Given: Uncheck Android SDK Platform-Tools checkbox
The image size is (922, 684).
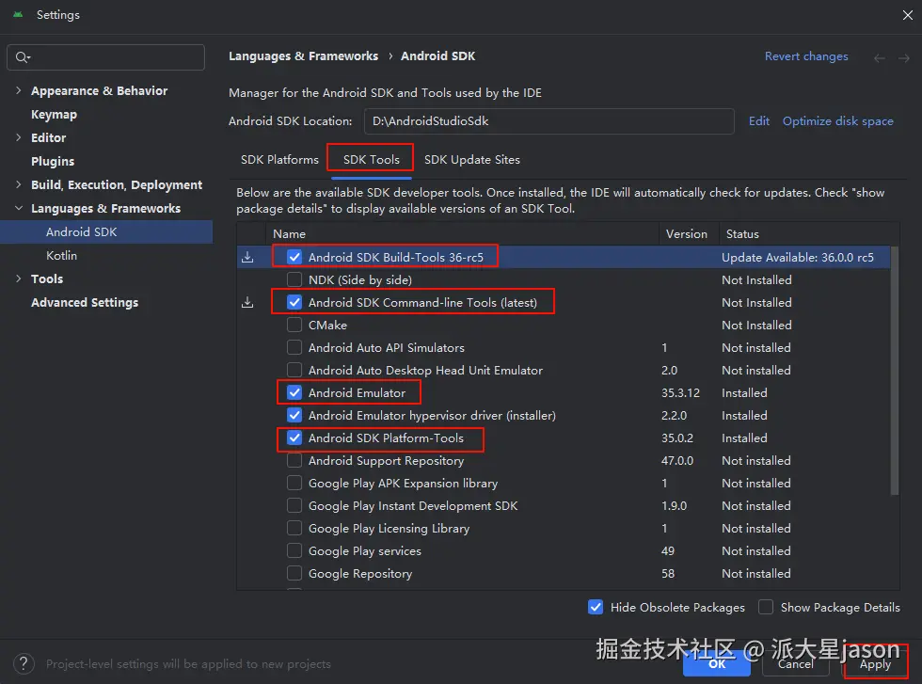Looking at the screenshot, I should click(x=294, y=437).
